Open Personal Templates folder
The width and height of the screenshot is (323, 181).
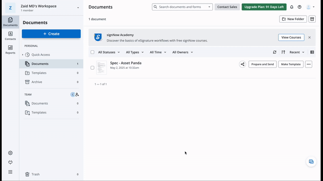tap(51, 73)
